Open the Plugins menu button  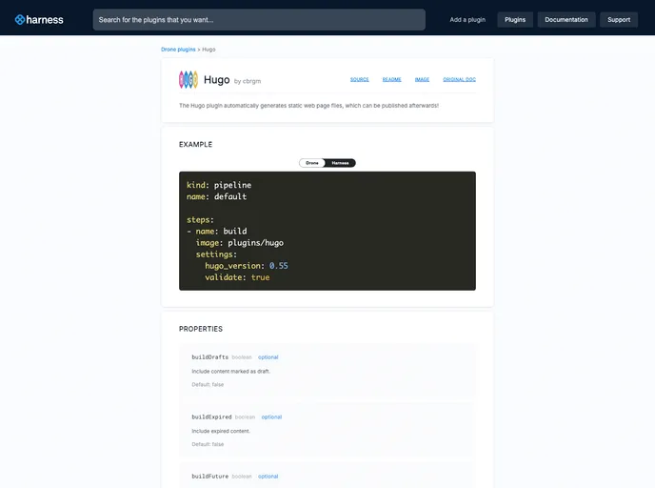pos(515,20)
